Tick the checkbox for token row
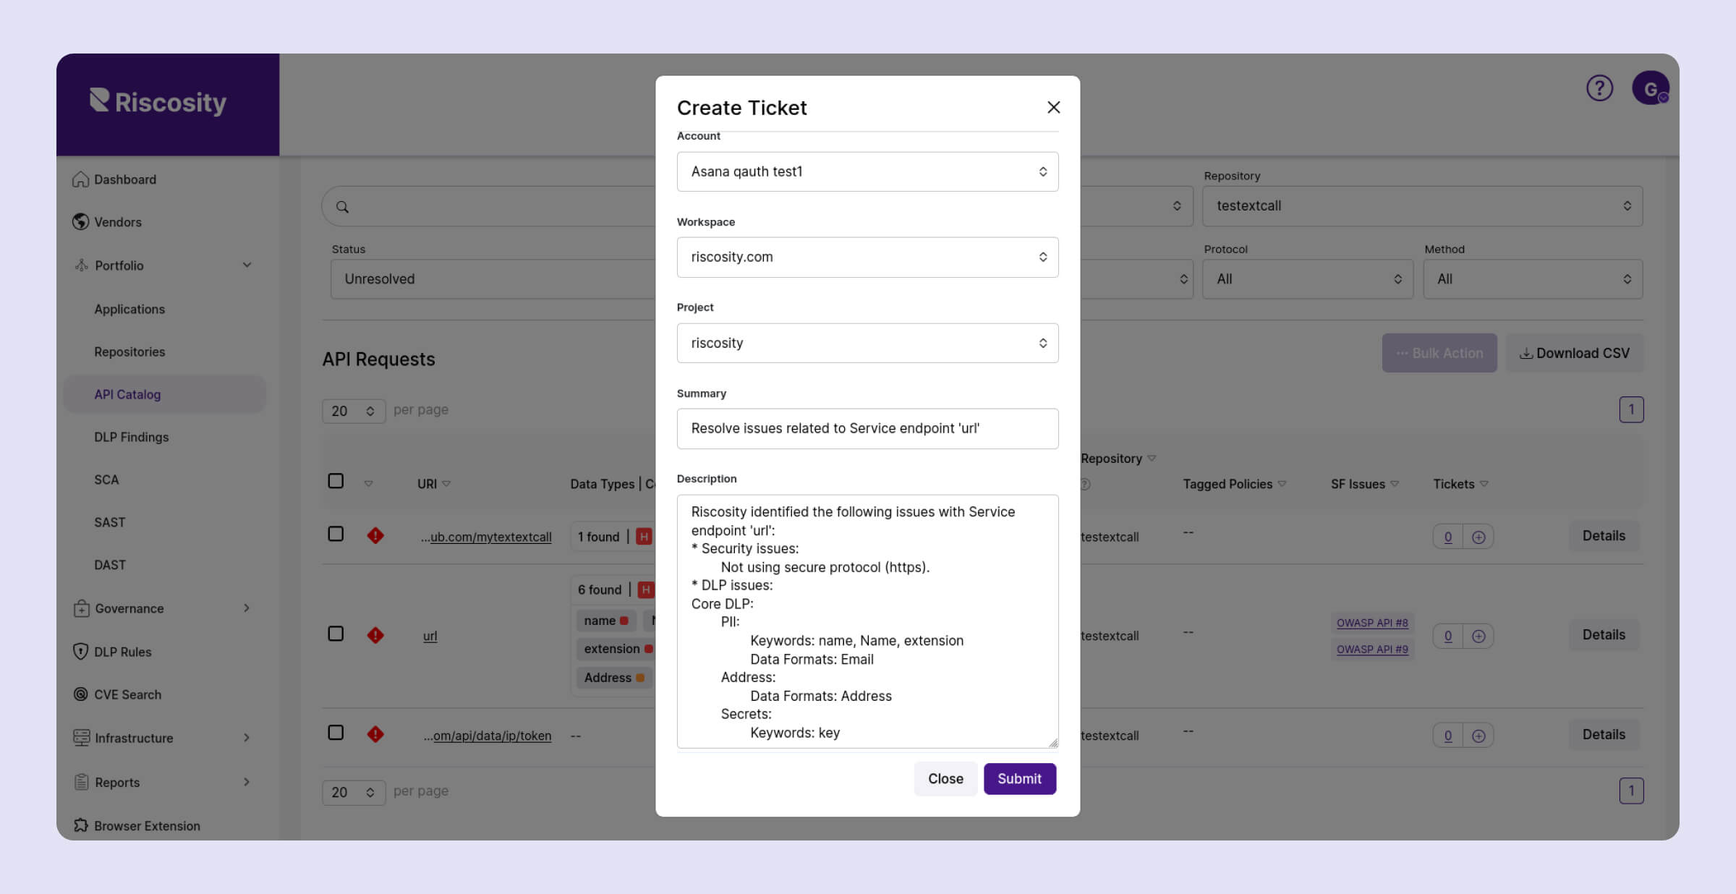The image size is (1736, 894). click(x=336, y=733)
